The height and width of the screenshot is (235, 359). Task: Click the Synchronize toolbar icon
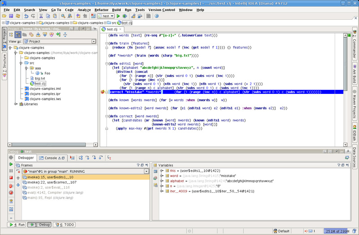(18, 16)
